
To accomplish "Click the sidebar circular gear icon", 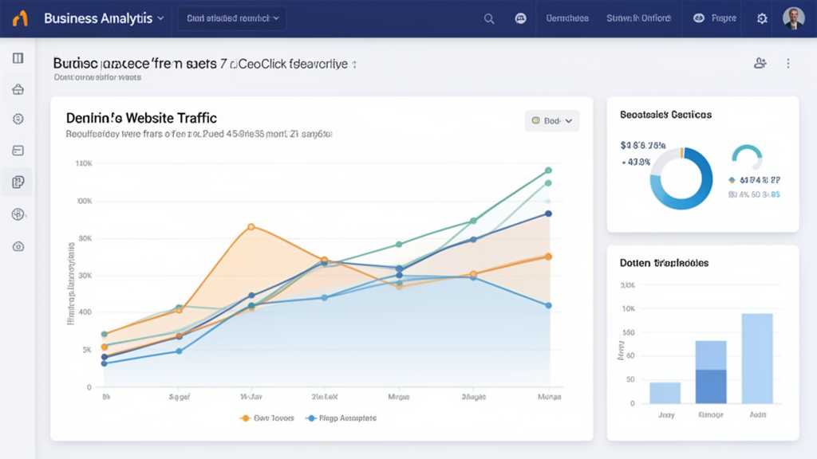I will [x=18, y=120].
